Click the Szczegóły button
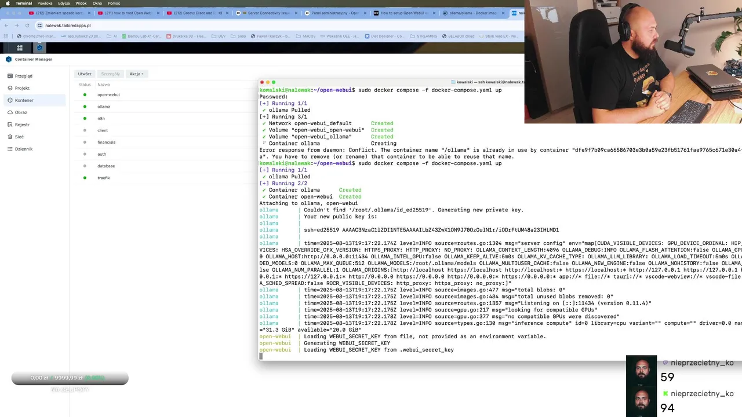Viewport: 742px width, 417px height. (x=110, y=74)
